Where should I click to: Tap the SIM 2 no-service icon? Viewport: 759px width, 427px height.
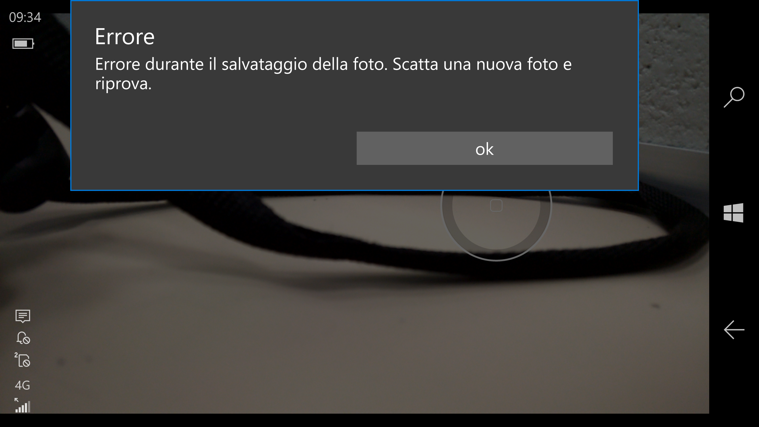click(23, 360)
